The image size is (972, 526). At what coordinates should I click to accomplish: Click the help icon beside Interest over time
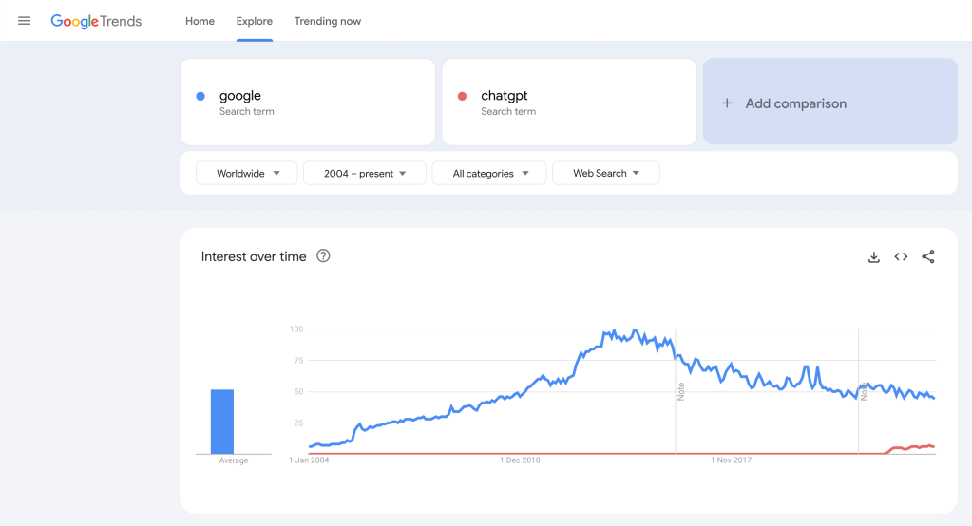point(323,255)
